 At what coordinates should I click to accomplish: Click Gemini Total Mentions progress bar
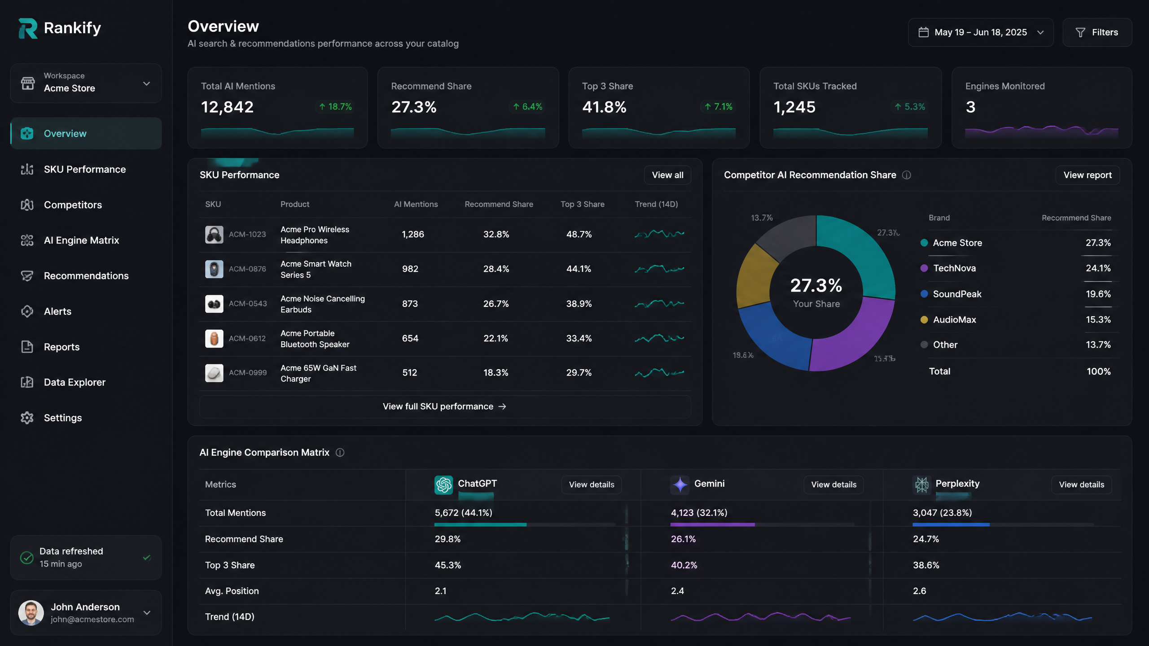pos(762,524)
